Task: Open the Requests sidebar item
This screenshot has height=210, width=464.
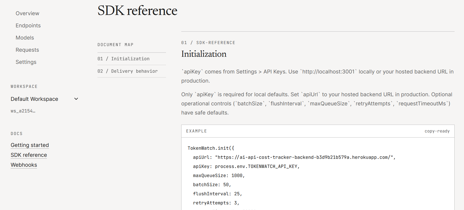Action: pos(27,50)
